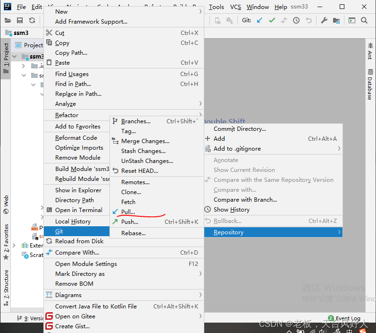Expand Mark Directory as submenu
Viewport: 376px width, 333px height.
click(x=124, y=273)
